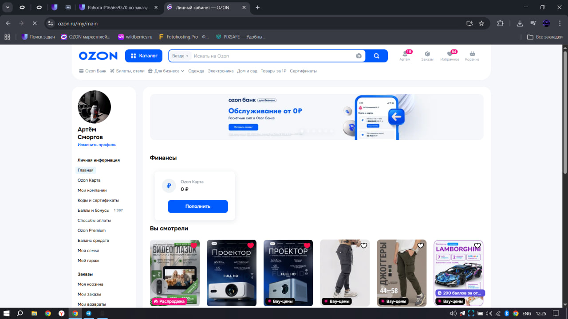Open the wildberries.ru bookmark
The width and height of the screenshot is (568, 319).
coord(135,37)
